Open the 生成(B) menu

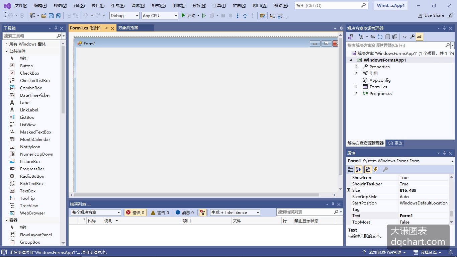tap(118, 6)
